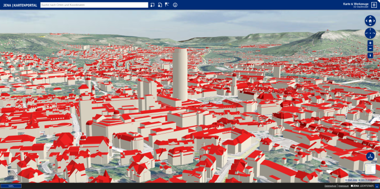Image resolution: width=380 pixels, height=189 pixels.
Task: Pan the map down with the bottom arrow
Action: 370,25
